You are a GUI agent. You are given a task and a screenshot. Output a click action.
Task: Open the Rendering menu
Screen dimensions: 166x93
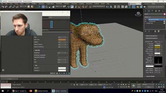click(59, 4)
